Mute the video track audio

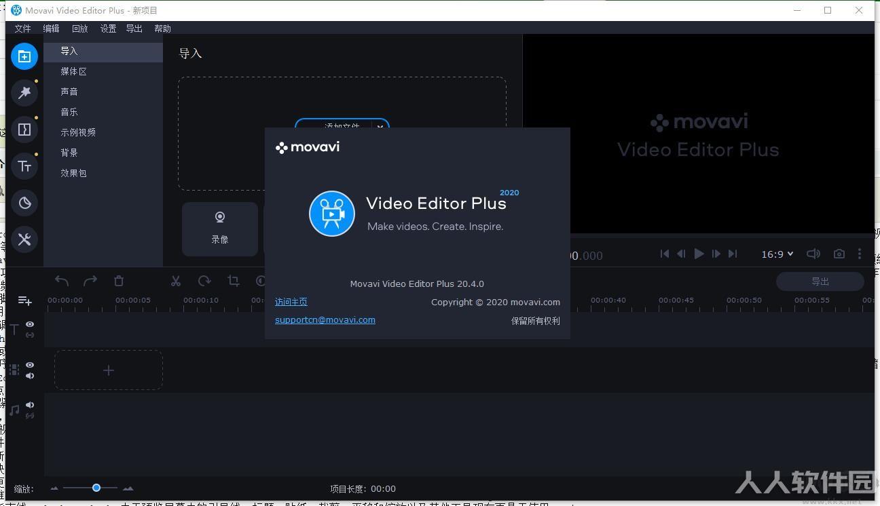tap(30, 376)
